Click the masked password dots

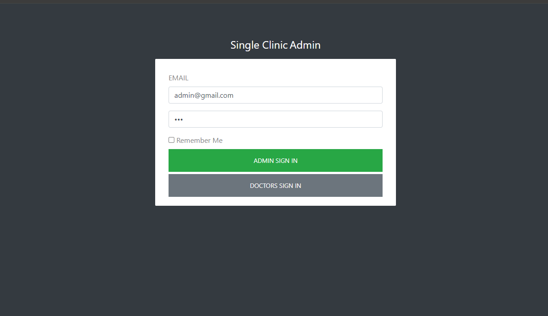tap(178, 120)
